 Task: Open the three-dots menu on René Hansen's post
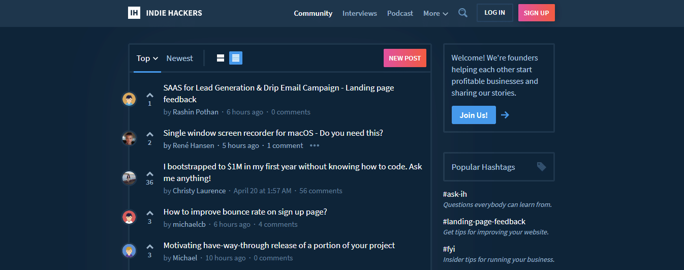(x=315, y=145)
